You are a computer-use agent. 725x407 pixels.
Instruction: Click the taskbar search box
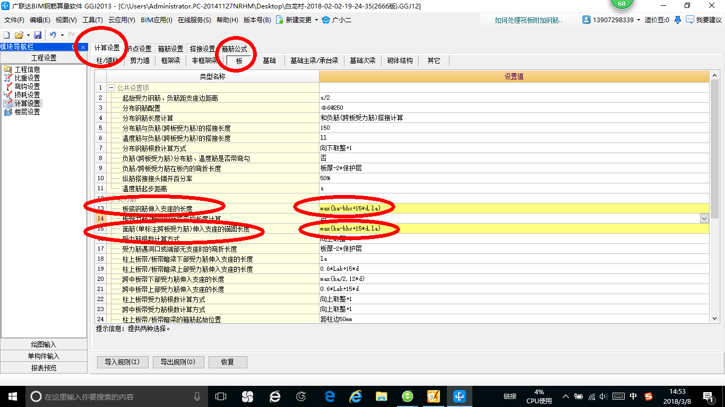coord(117,396)
